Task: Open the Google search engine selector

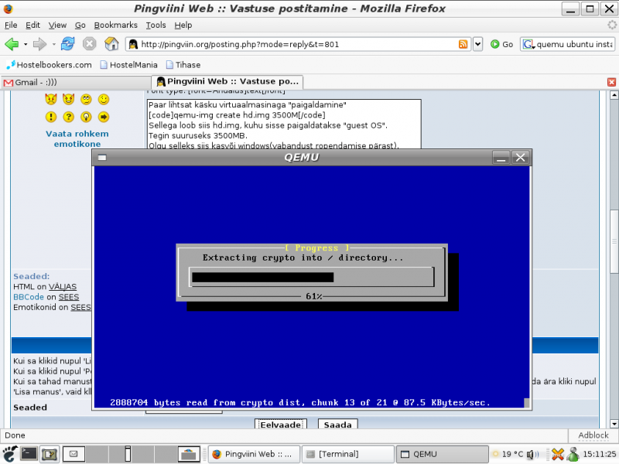Action: pos(528,44)
